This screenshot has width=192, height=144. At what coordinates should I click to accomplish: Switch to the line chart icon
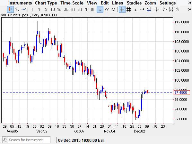pos(24,9)
